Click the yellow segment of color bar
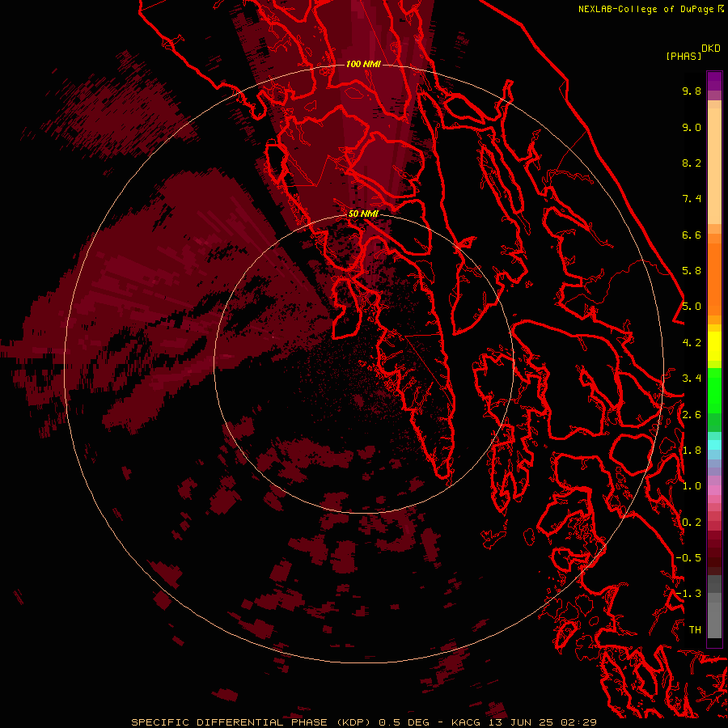This screenshot has width=728, height=728. [714, 346]
